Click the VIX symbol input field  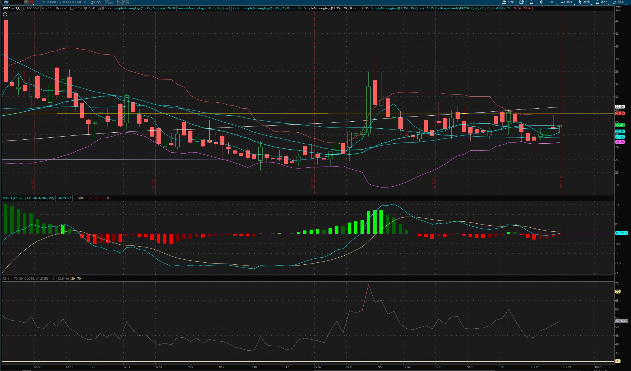(x=13, y=2)
